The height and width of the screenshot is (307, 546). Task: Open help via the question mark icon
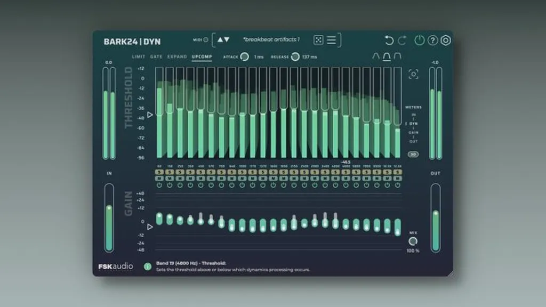tap(433, 41)
